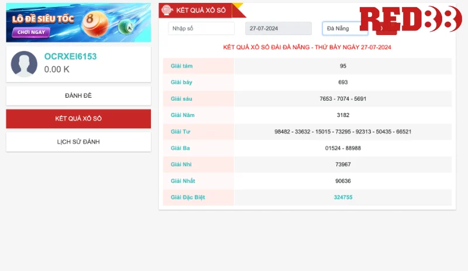468x271 pixels.
Task: Click the Giải tám result 95
Action: (x=343, y=66)
